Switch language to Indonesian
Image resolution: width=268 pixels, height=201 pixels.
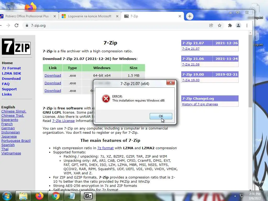point(10,132)
